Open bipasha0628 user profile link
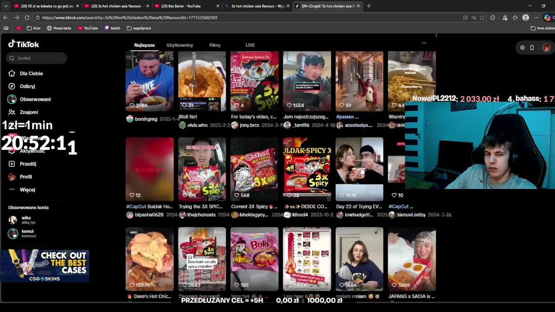The height and width of the screenshot is (312, 555). [149, 215]
